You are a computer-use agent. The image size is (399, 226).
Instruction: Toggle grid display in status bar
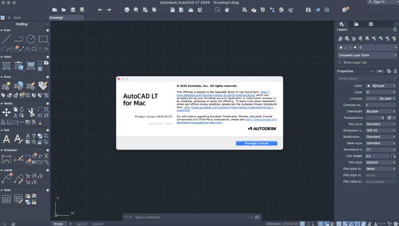pyautogui.click(x=302, y=224)
